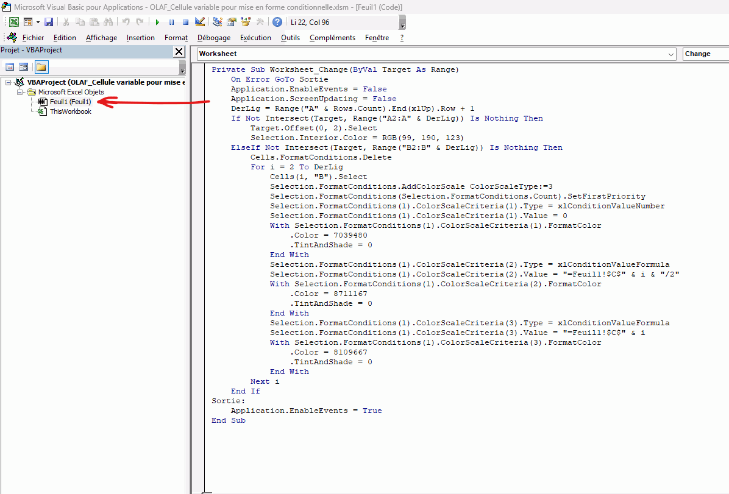The width and height of the screenshot is (729, 494).
Task: Open the Change procedure combo box
Action: (x=705, y=54)
